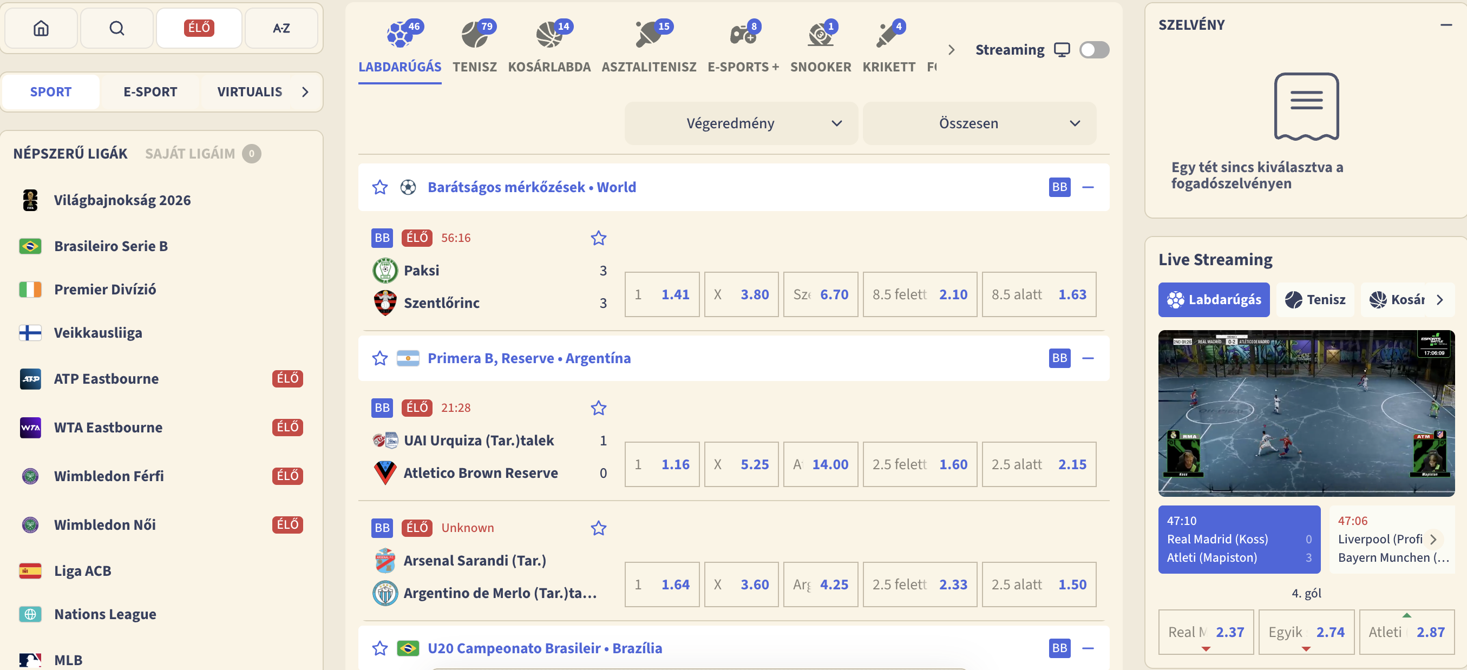Open the search magnifier icon

[x=117, y=28]
